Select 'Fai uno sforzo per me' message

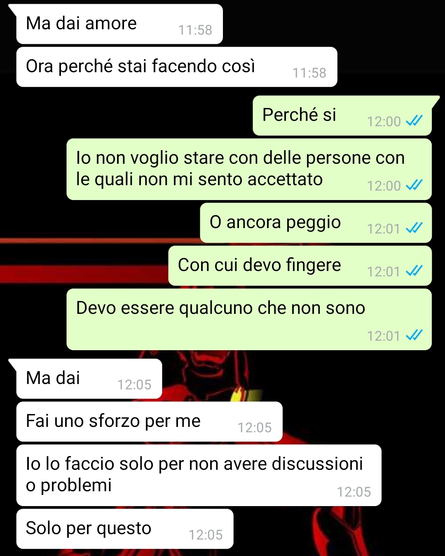pos(149,422)
